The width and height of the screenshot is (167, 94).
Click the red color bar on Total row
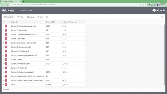pos(6,85)
